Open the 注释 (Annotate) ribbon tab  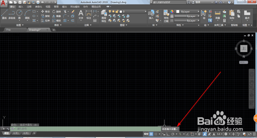point(29,7)
